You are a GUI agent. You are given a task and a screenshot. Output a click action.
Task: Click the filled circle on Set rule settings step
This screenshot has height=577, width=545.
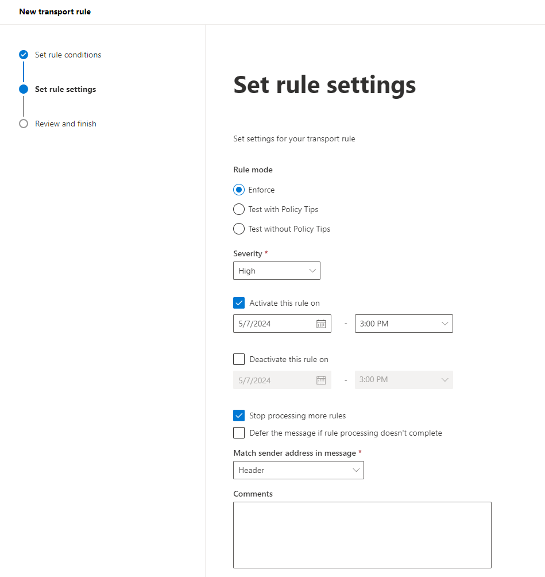pos(23,89)
